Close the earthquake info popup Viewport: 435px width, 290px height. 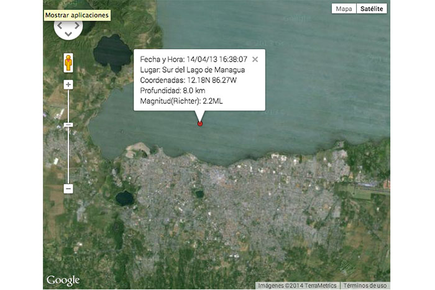tap(255, 60)
